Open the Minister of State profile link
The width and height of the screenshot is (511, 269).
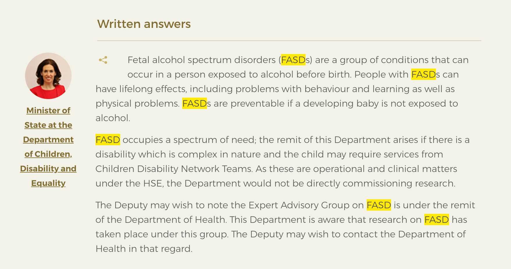pos(48,147)
